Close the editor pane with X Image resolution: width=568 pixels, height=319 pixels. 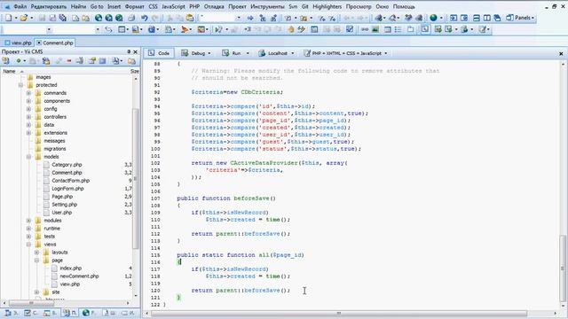click(x=561, y=53)
